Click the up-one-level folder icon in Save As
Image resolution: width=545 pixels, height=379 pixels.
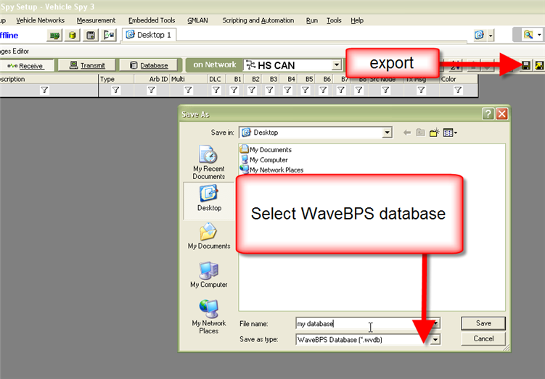tap(421, 133)
